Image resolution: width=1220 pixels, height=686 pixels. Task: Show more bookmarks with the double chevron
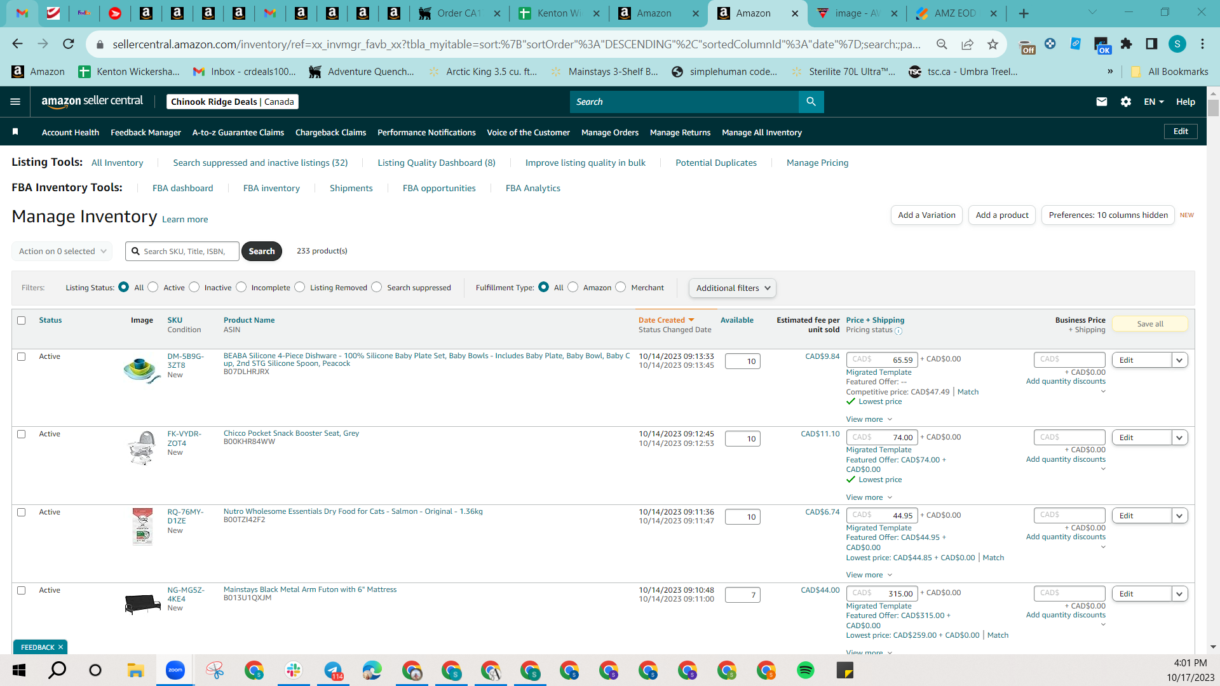point(1110,71)
